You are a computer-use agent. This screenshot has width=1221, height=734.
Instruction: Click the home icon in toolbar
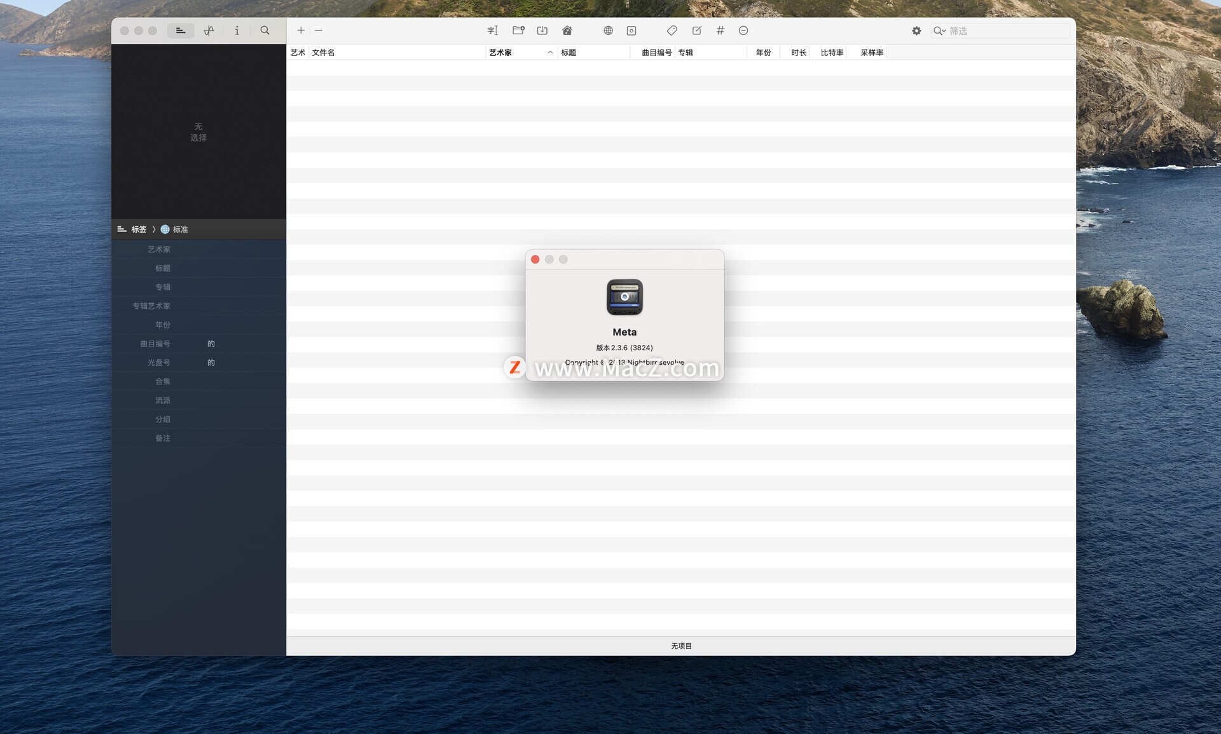567,31
